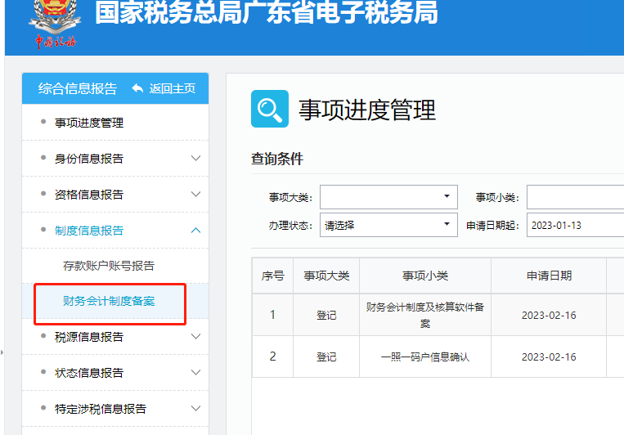This screenshot has width=624, height=435.
Task: Expand the 税源信息报告 section
Action: [x=195, y=337]
